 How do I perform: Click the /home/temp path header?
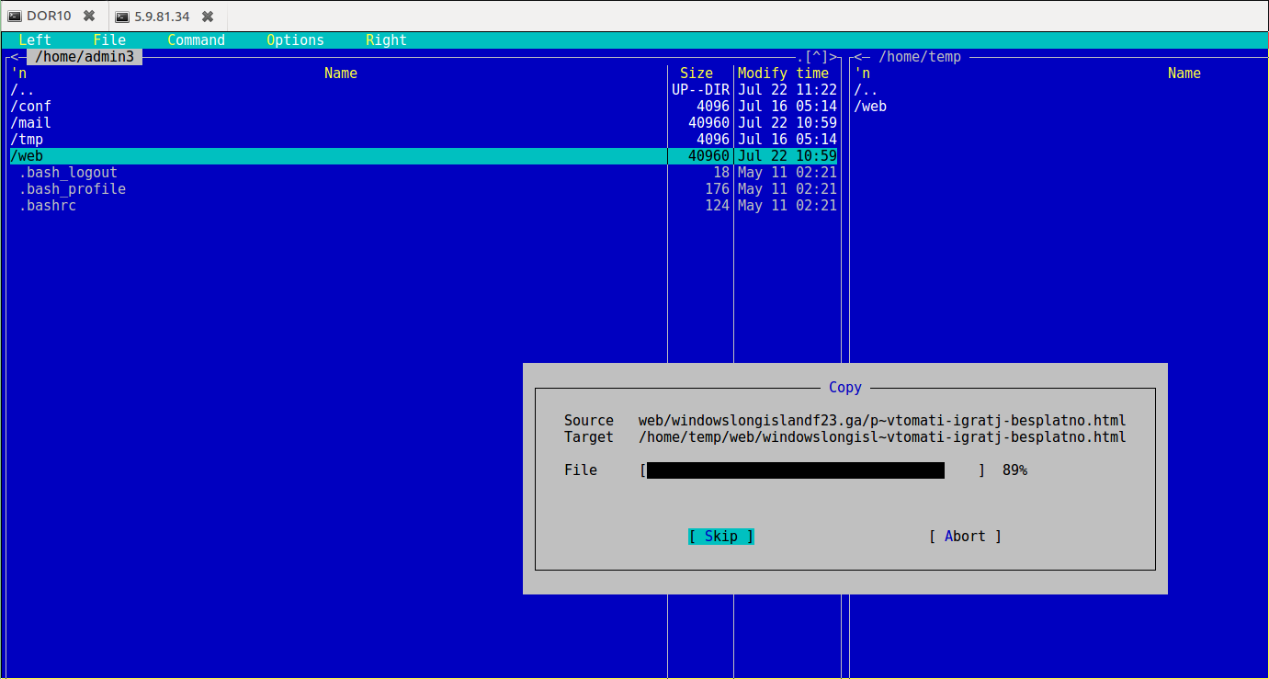920,57
